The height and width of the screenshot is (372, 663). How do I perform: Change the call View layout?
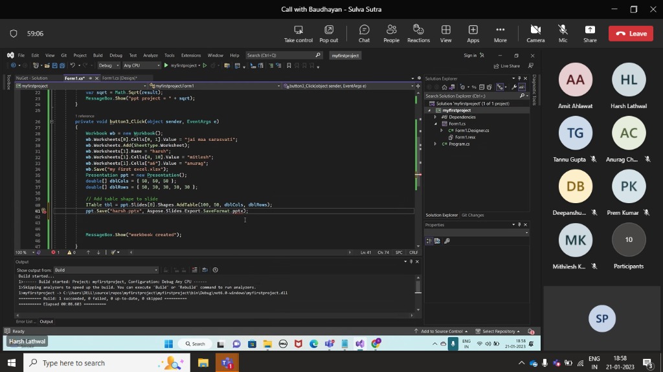(445, 30)
